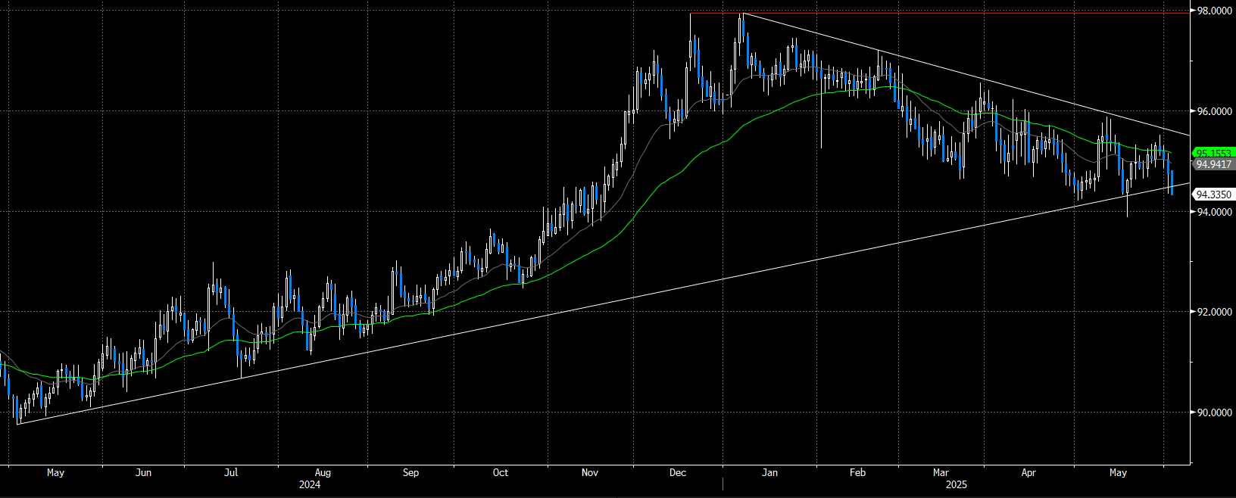
Task: Select the white 94.3350 last price label
Action: [1213, 195]
